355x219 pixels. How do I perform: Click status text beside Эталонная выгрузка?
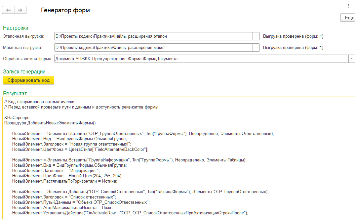point(293,36)
